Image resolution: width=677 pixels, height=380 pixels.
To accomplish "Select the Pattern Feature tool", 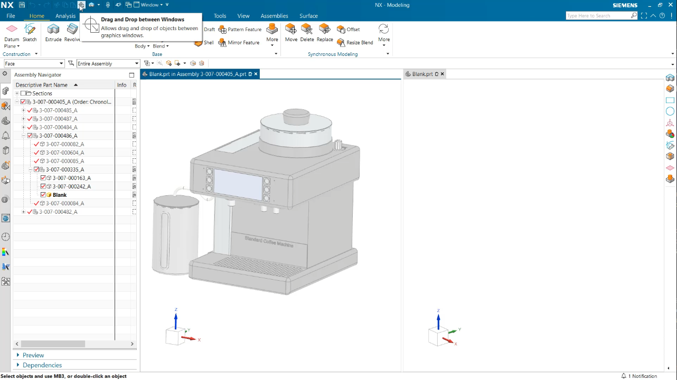I will pyautogui.click(x=240, y=29).
